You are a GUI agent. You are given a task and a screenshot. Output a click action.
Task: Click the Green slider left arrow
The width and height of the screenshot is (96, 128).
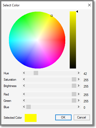pos(24,100)
